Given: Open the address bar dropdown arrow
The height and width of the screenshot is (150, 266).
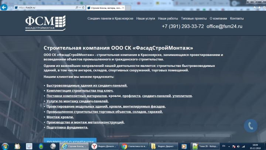Looking at the screenshot, I should pos(80,8).
